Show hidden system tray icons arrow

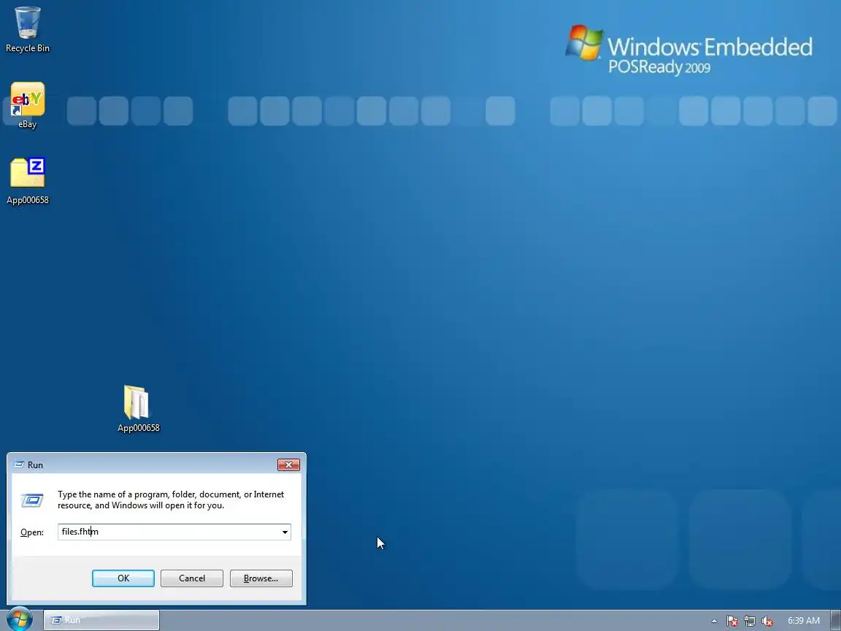click(714, 621)
